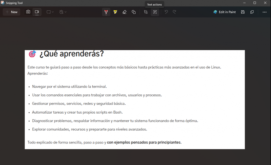
Task: Click the captured screenshot heading "¿Qué aprenderás?"
Action: click(x=71, y=54)
